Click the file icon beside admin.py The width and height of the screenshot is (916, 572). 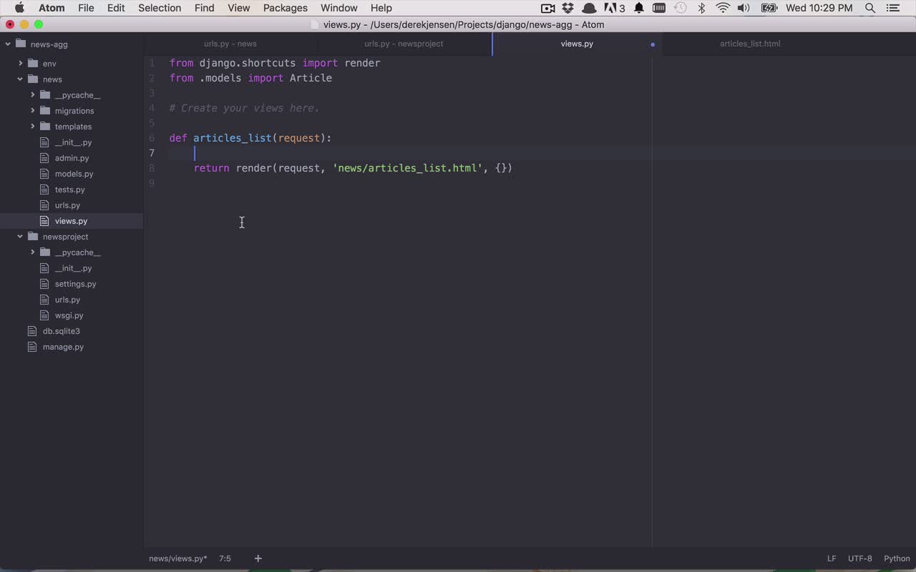click(x=45, y=158)
